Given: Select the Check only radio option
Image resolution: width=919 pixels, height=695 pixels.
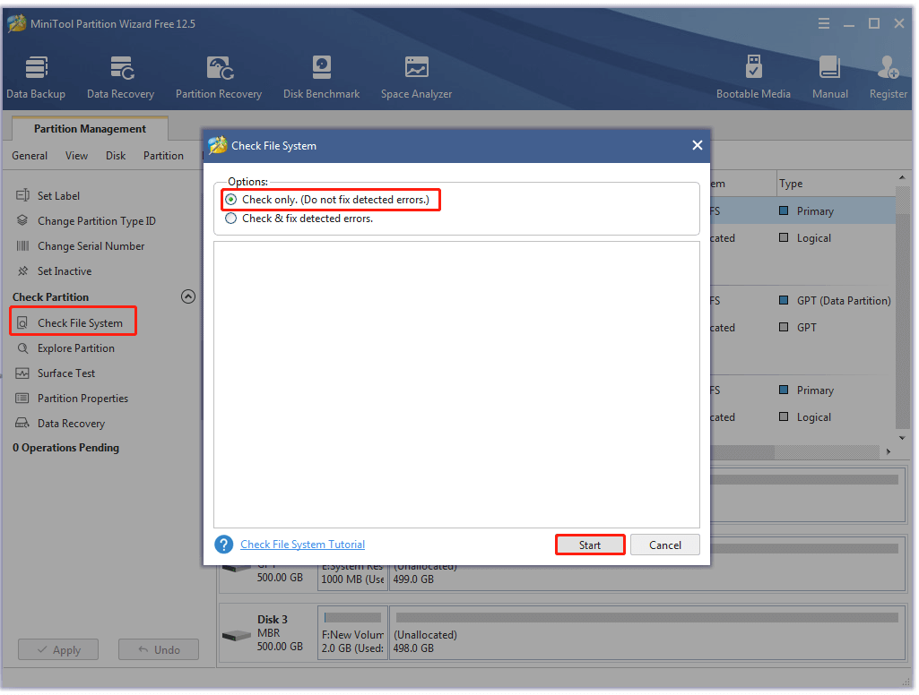Looking at the screenshot, I should 230,200.
